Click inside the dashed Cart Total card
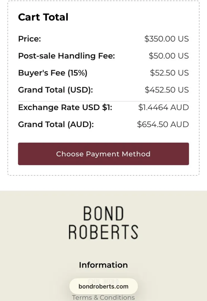 [x=103, y=134]
